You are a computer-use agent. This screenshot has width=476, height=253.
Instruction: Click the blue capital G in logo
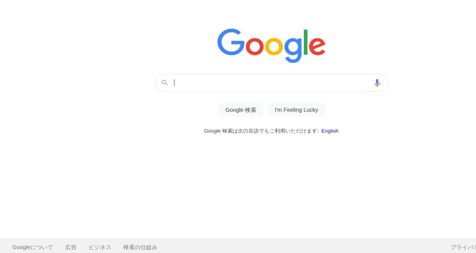(x=231, y=42)
